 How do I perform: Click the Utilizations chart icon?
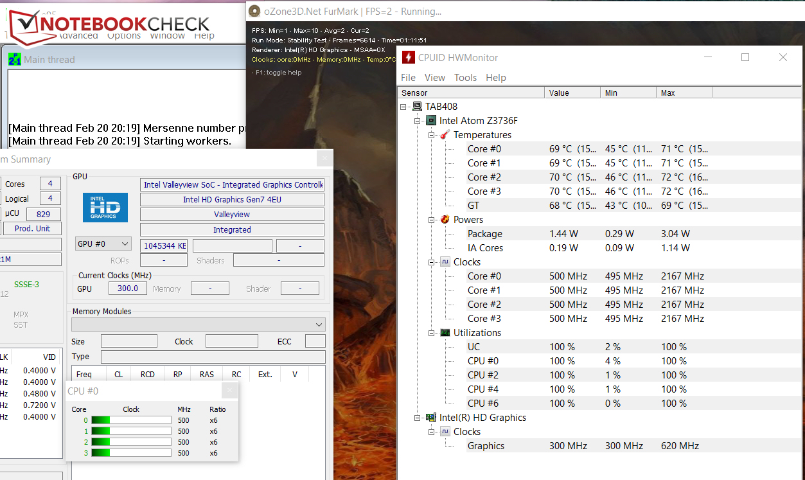(x=445, y=333)
